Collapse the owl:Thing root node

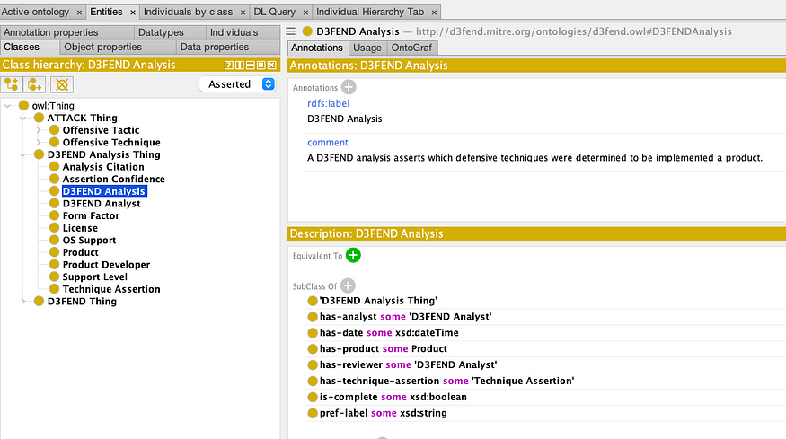[7, 106]
